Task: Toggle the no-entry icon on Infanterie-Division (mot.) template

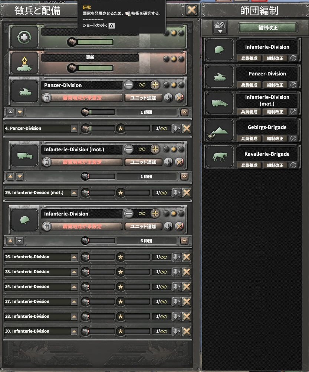Action: click(x=293, y=111)
